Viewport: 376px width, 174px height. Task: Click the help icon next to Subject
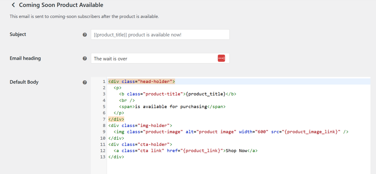click(85, 34)
